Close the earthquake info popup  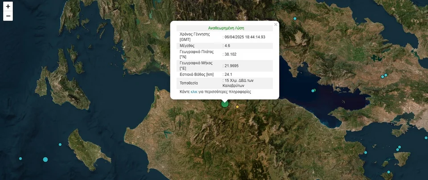tap(276, 25)
